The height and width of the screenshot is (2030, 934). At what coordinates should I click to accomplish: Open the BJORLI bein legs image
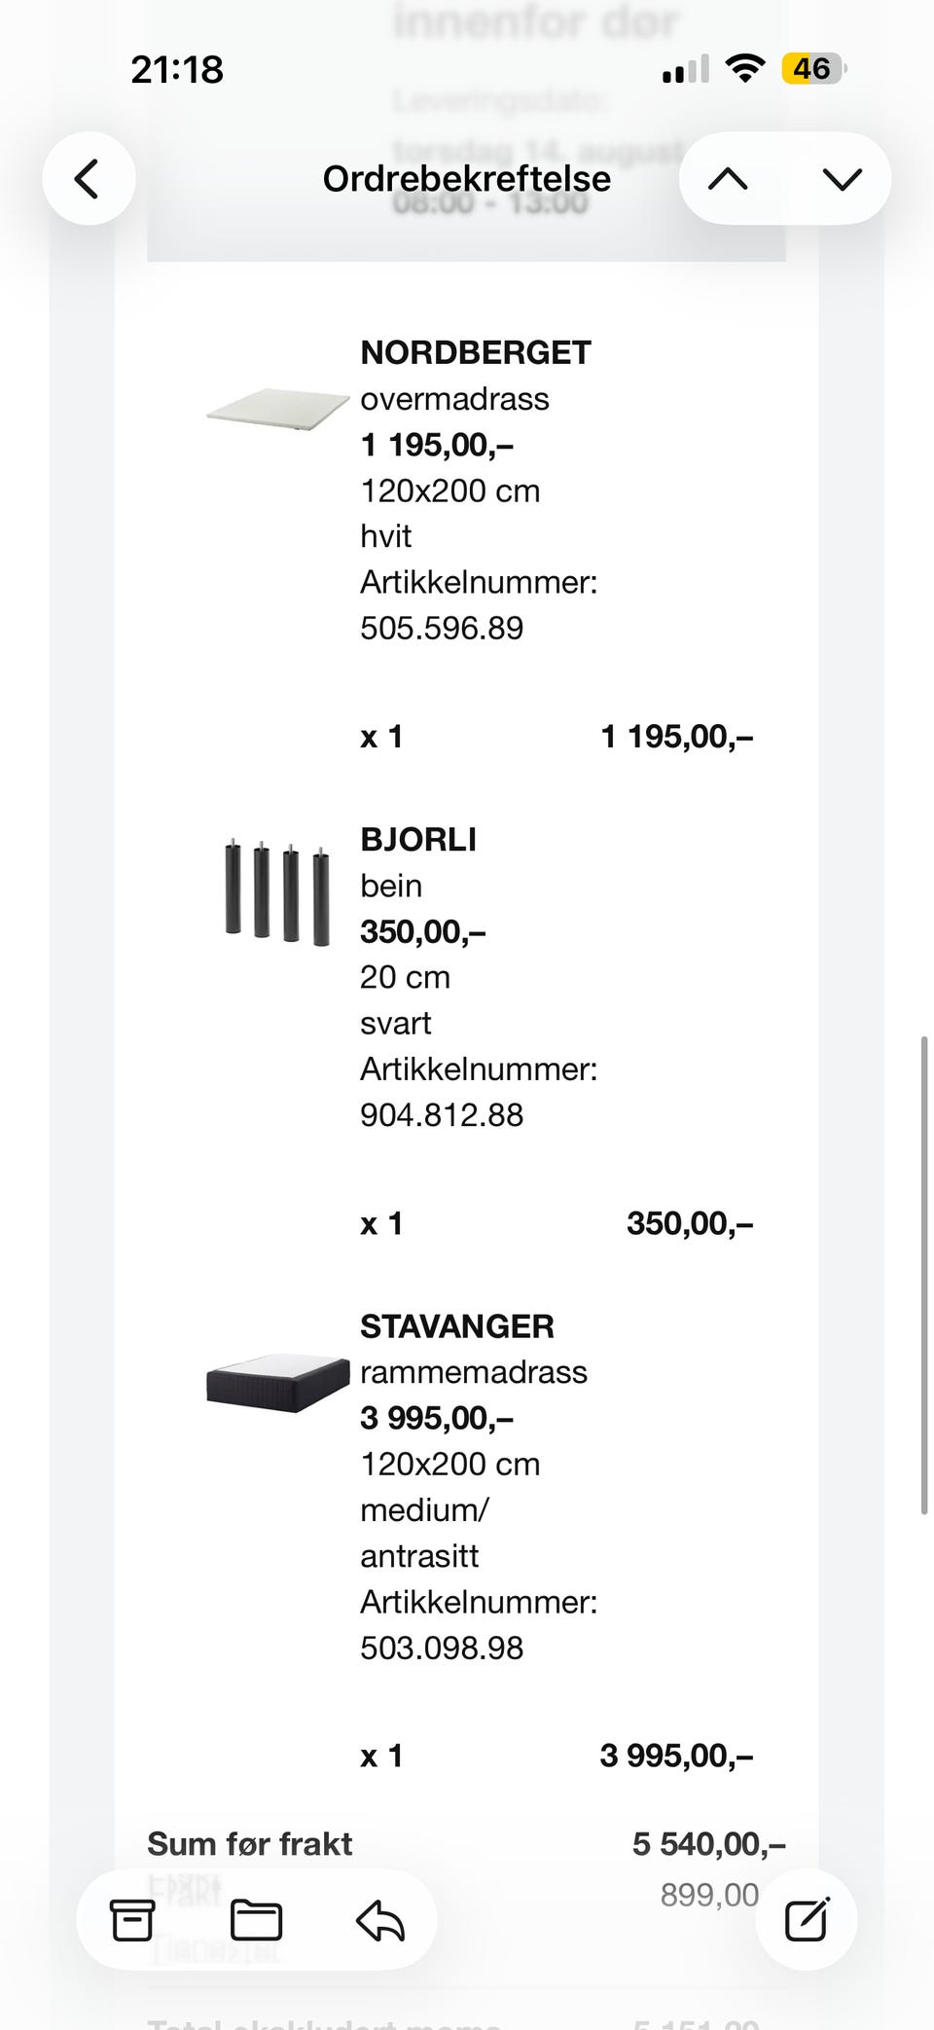[278, 891]
